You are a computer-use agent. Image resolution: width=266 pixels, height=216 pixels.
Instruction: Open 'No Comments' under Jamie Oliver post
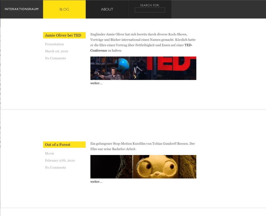[x=55, y=58]
